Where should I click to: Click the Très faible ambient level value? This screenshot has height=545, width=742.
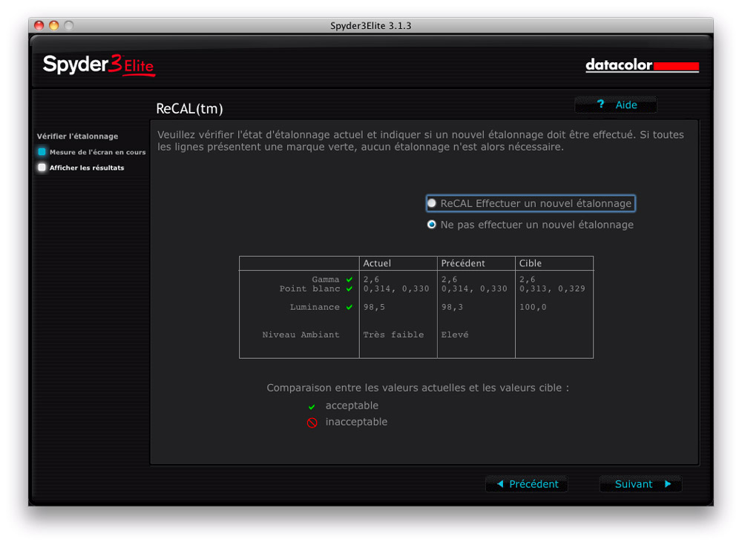point(393,334)
